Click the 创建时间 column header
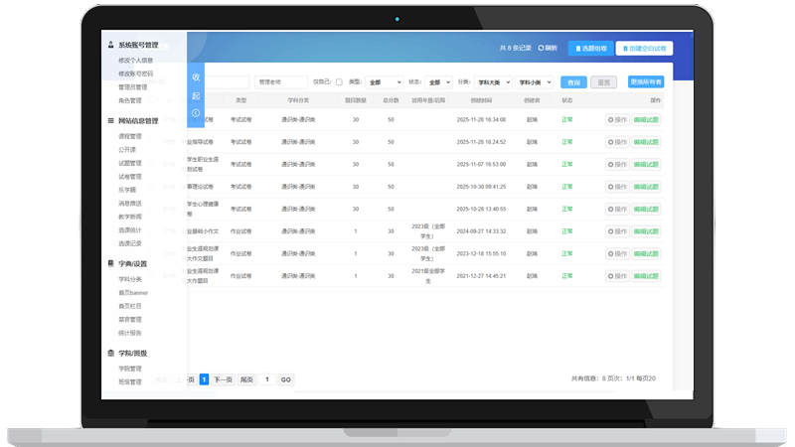This screenshot has height=447, width=795. click(x=481, y=100)
